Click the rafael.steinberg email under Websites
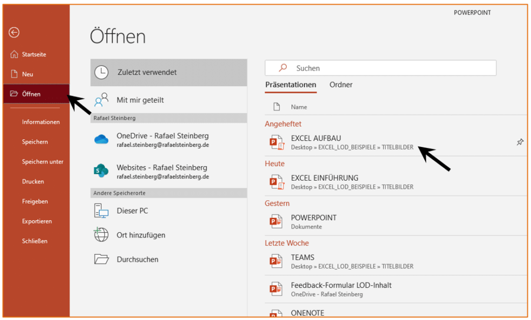The image size is (531, 320). pyautogui.click(x=163, y=177)
